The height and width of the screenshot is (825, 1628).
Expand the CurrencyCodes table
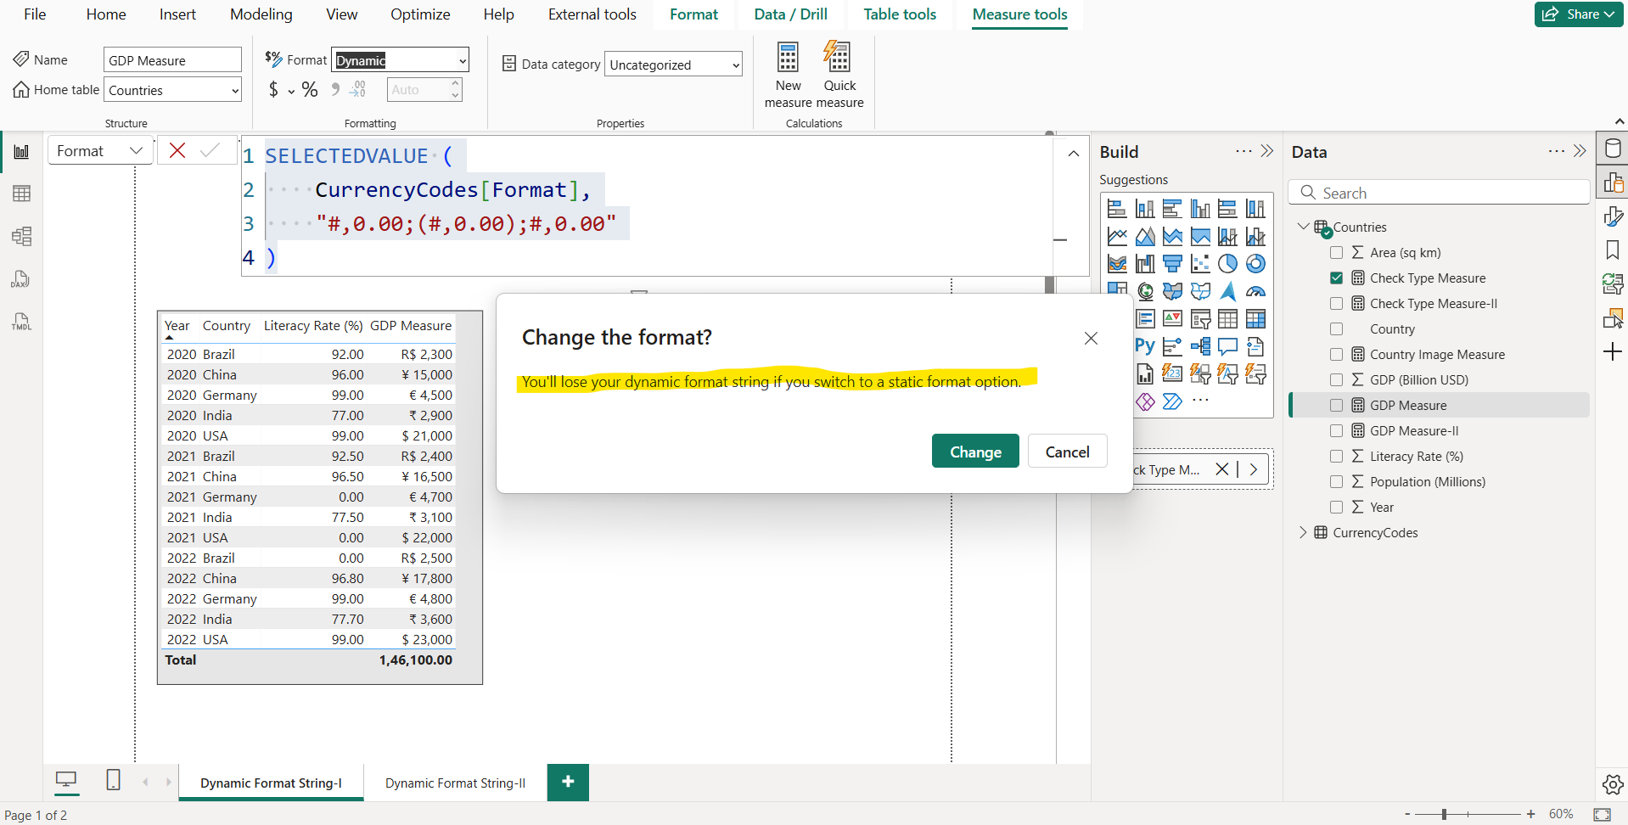[x=1303, y=533]
